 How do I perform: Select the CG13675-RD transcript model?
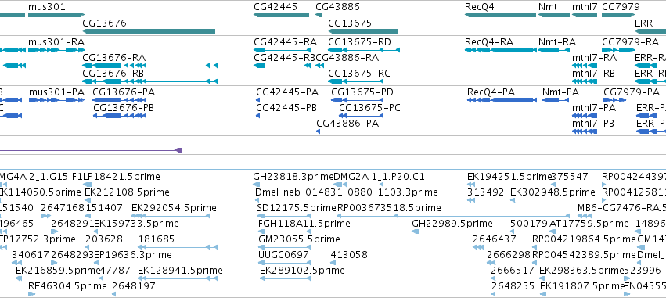pyautogui.click(x=364, y=50)
